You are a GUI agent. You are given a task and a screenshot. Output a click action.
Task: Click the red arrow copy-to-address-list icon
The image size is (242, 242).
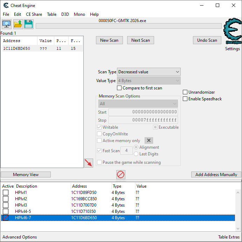[89, 163]
